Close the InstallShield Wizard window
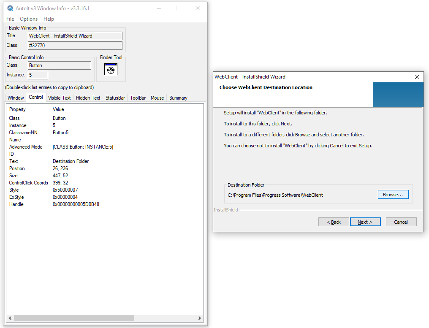 [417, 77]
